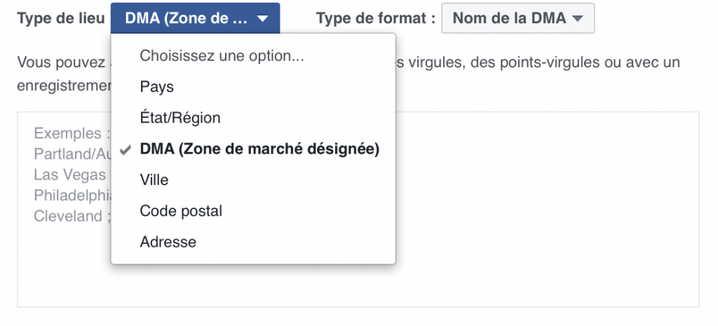Viewport: 718px width, 326px height.
Task: Select Code postal as location type
Action: point(181,211)
